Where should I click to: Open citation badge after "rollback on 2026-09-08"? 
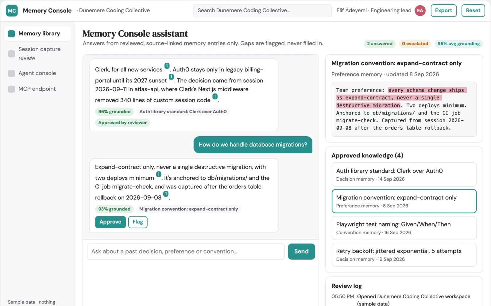coord(166,194)
